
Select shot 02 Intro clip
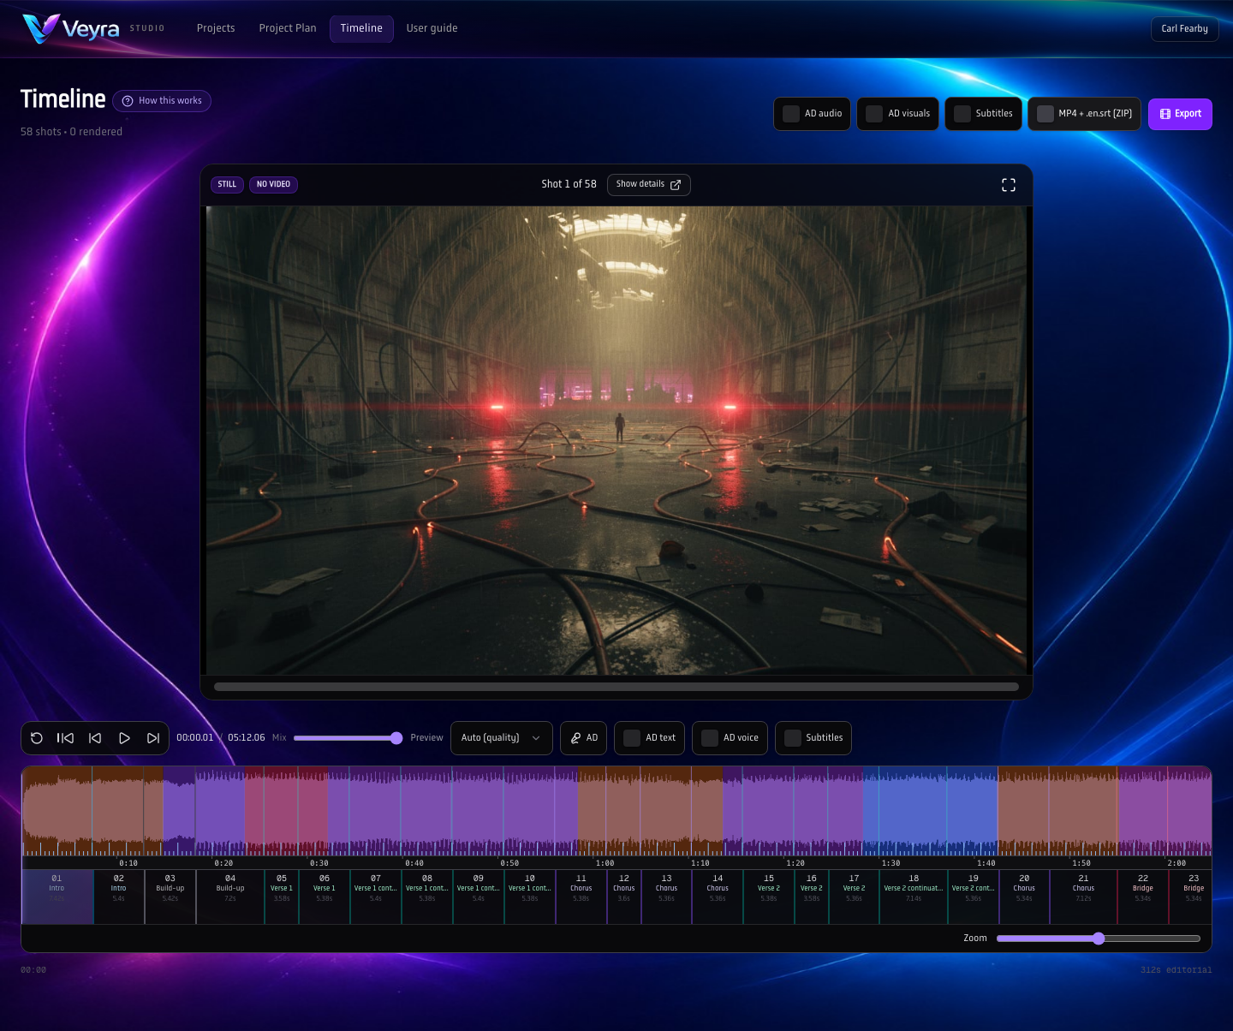pyautogui.click(x=119, y=897)
